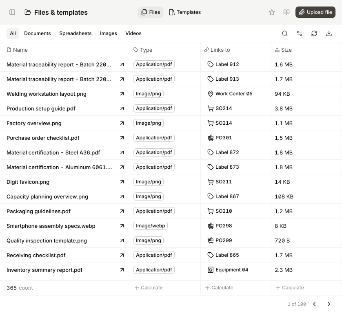Open the Size column header menu
The height and width of the screenshot is (313, 342).
(x=283, y=50)
